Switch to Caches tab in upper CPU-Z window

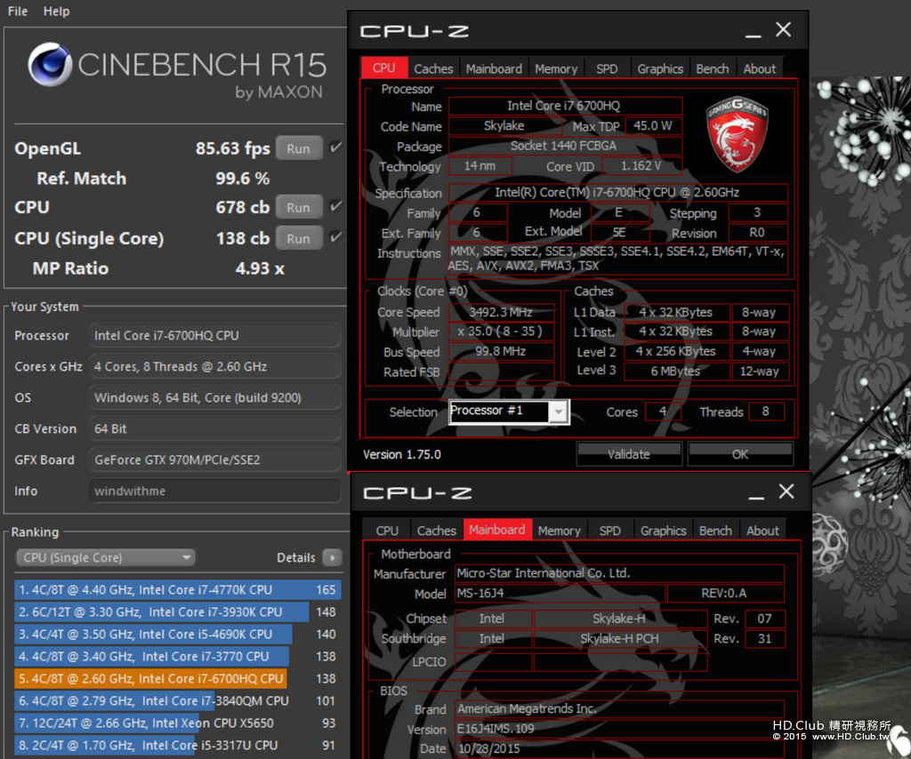coord(433,68)
